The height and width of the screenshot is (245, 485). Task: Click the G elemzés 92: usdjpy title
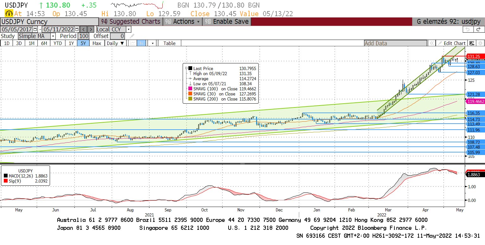[449, 22]
